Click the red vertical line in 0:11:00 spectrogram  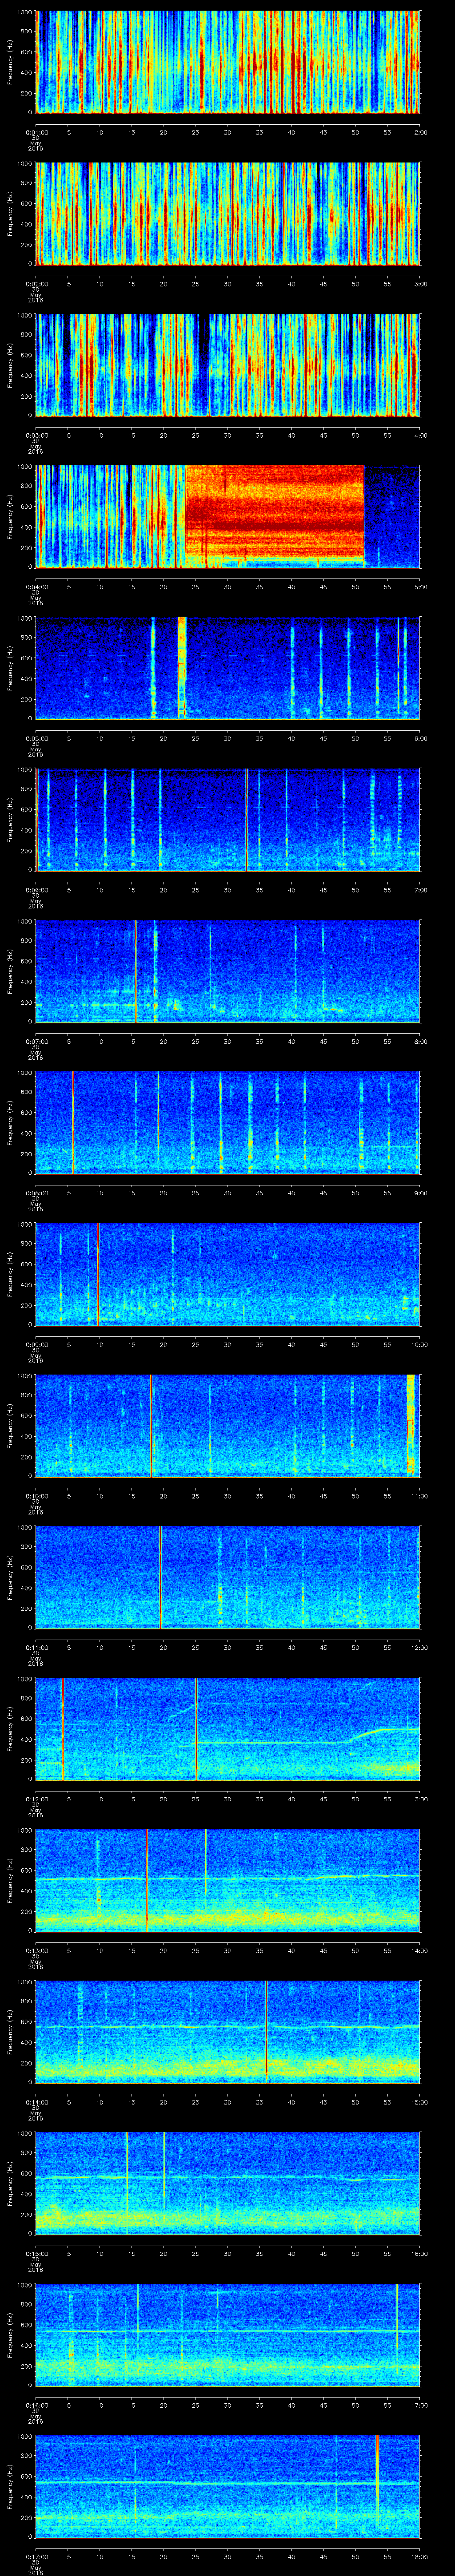click(160, 1577)
